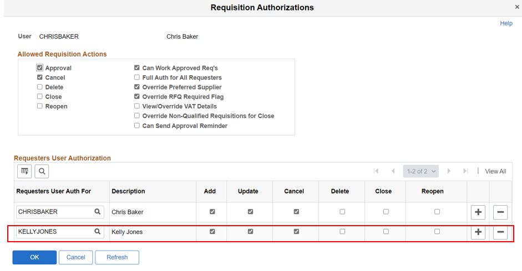The width and height of the screenshot is (522, 271).
Task: Delete the Kelly Jones row
Action: click(x=500, y=232)
